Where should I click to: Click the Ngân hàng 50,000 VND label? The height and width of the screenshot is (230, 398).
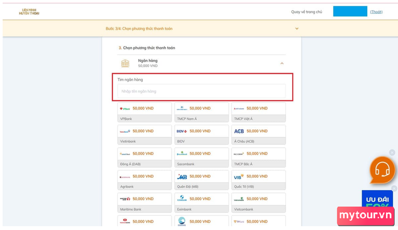pyautogui.click(x=148, y=63)
